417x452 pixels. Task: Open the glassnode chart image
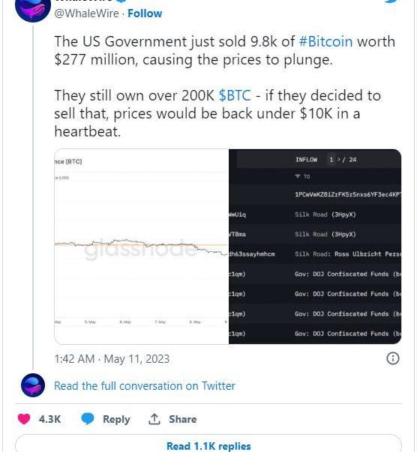click(141, 247)
